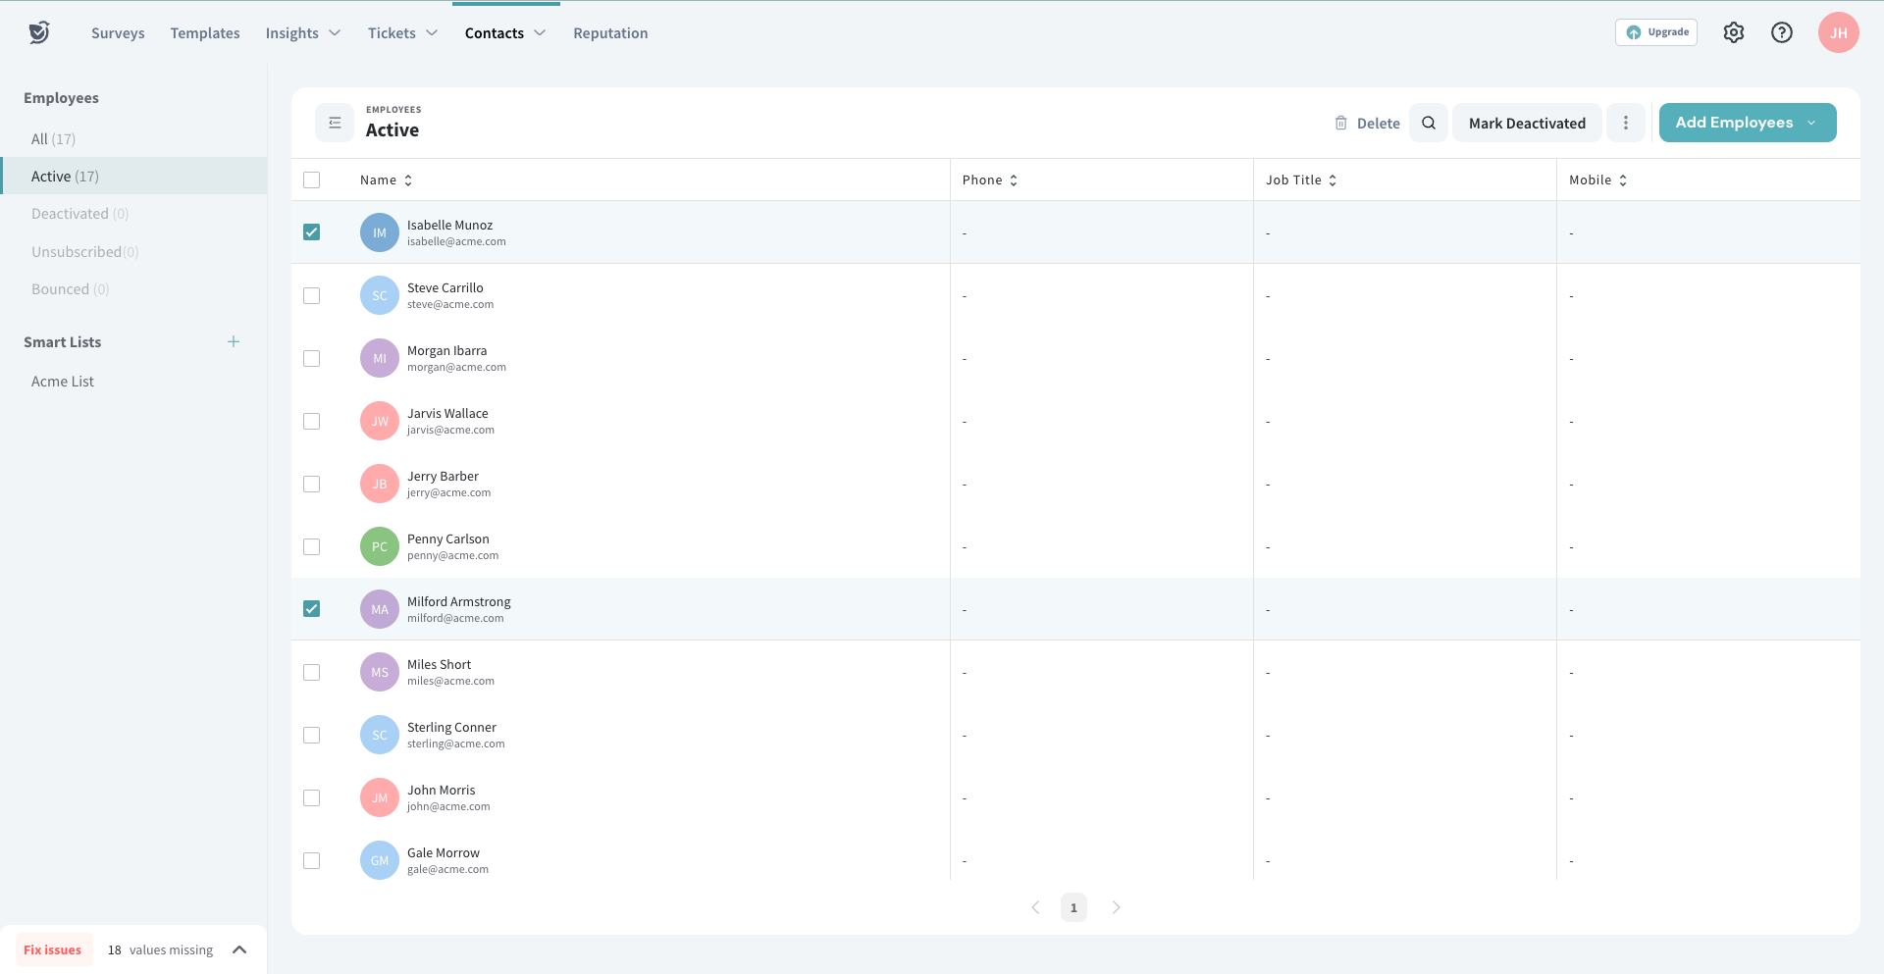The image size is (1884, 974).
Task: Select the Steve Carrillo row checkbox
Action: [312, 295]
